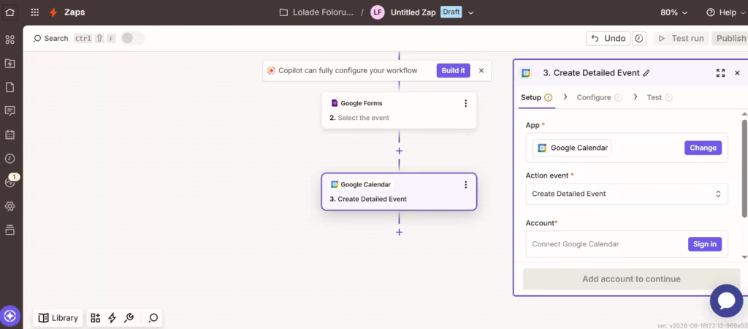Open the dashboard icon in sidebar
This screenshot has width=748, height=329.
(x=10, y=39)
